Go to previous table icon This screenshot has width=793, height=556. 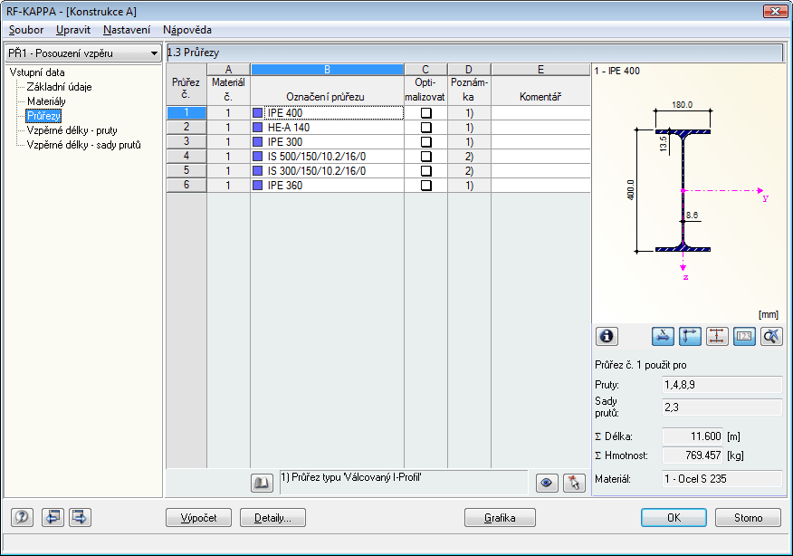tap(53, 518)
